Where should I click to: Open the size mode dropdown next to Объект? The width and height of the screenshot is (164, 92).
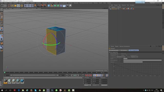(x=96, y=85)
